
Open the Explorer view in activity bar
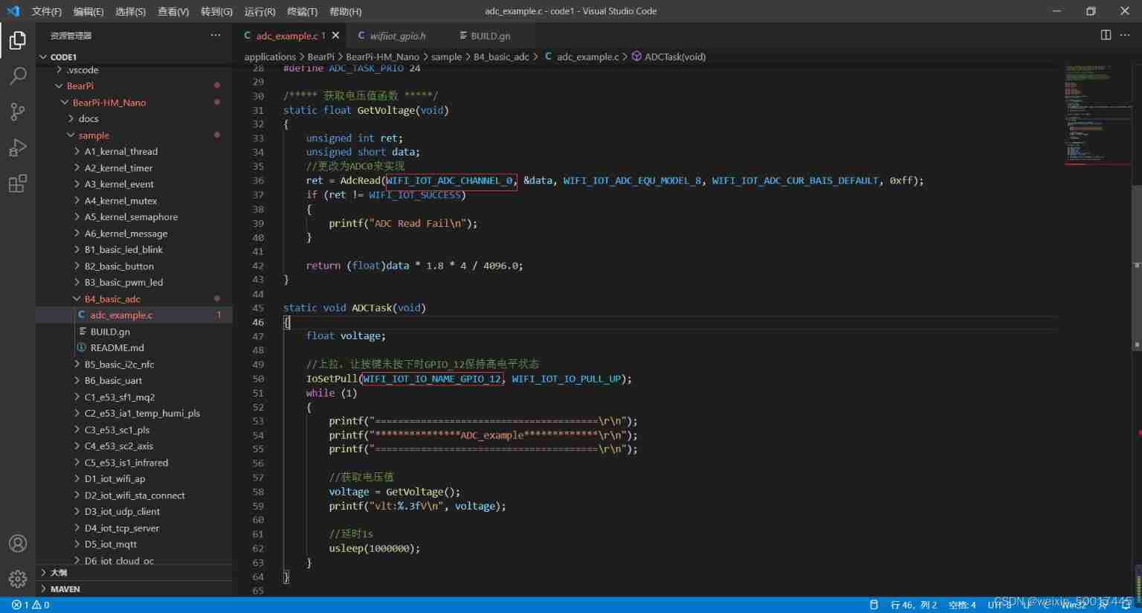[18, 39]
